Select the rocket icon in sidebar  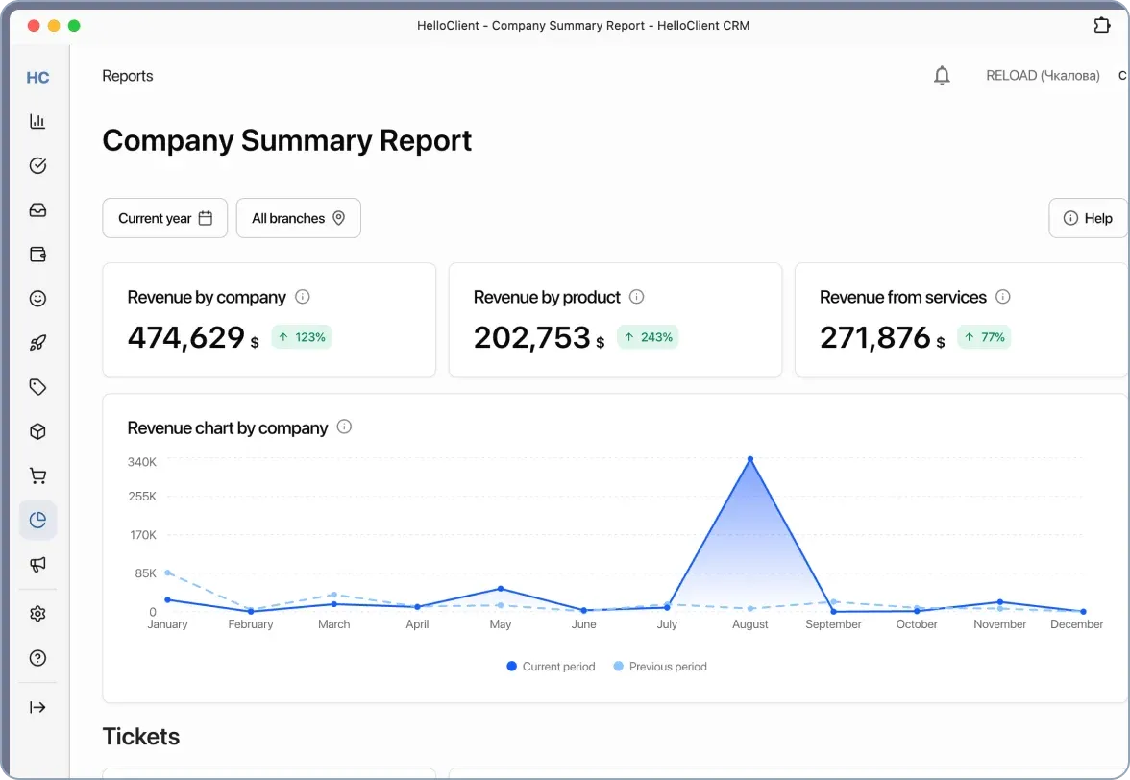click(37, 342)
